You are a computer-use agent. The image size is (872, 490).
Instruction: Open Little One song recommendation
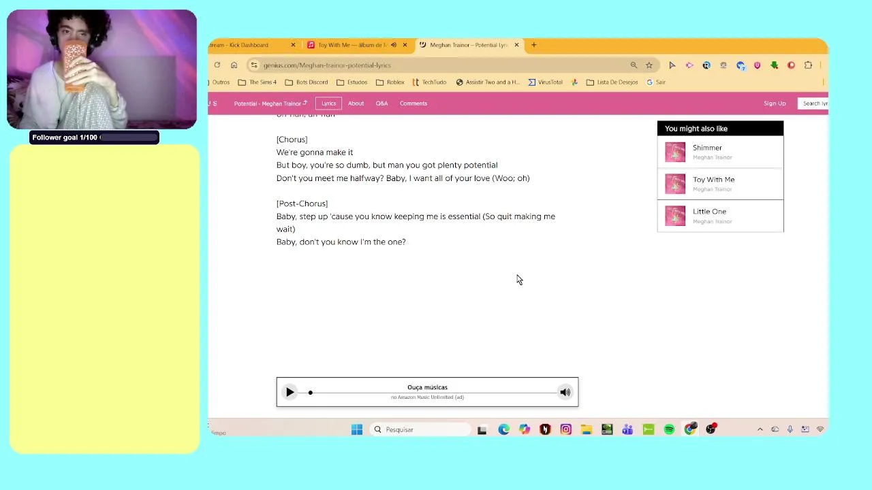tap(720, 216)
